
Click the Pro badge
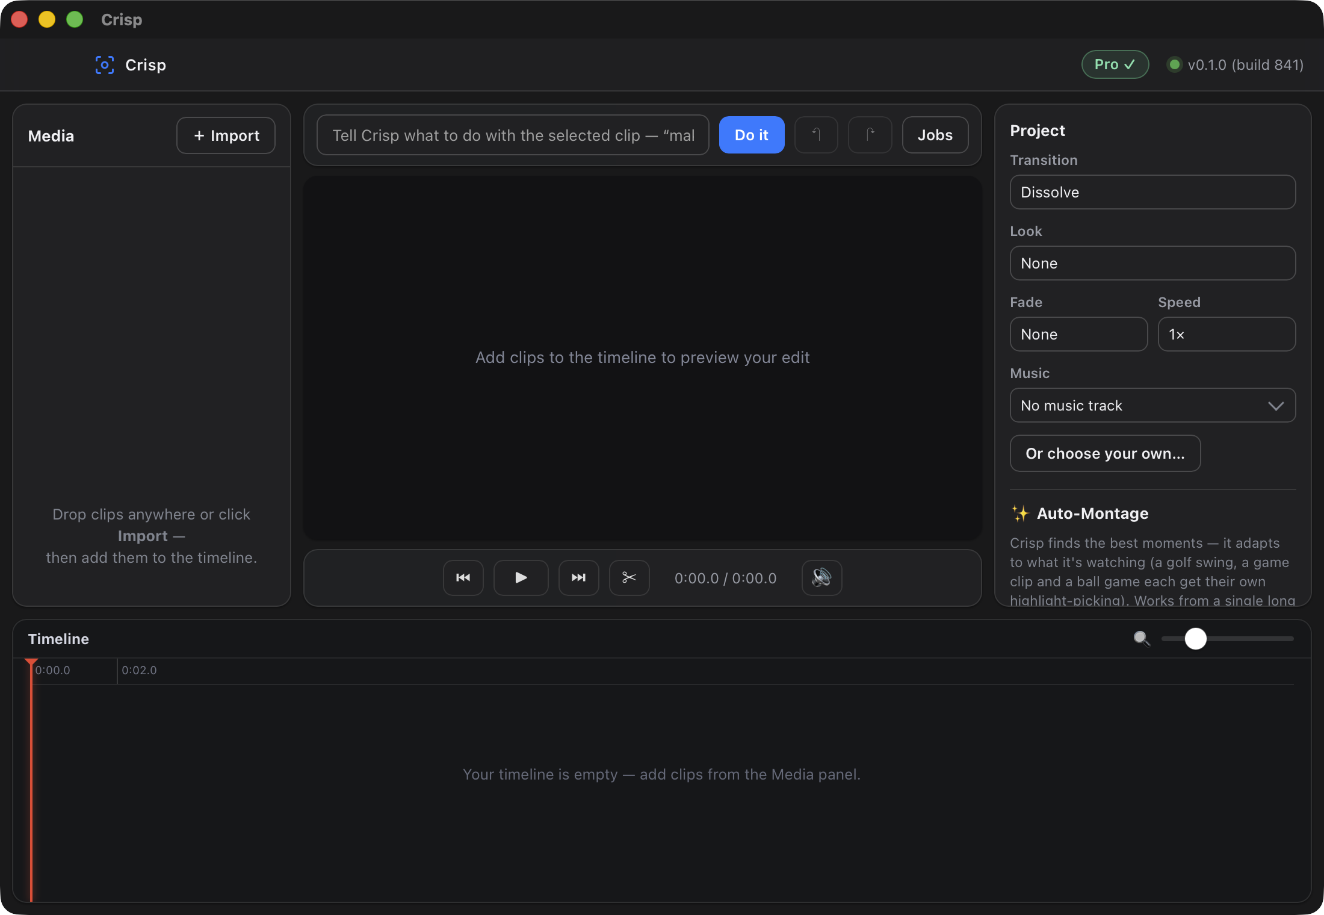tap(1115, 64)
